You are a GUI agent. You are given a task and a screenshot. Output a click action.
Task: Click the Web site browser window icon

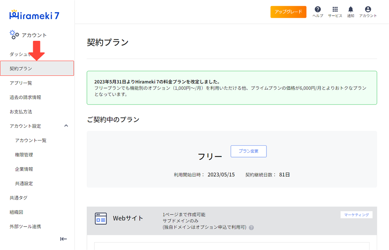pos(101,219)
